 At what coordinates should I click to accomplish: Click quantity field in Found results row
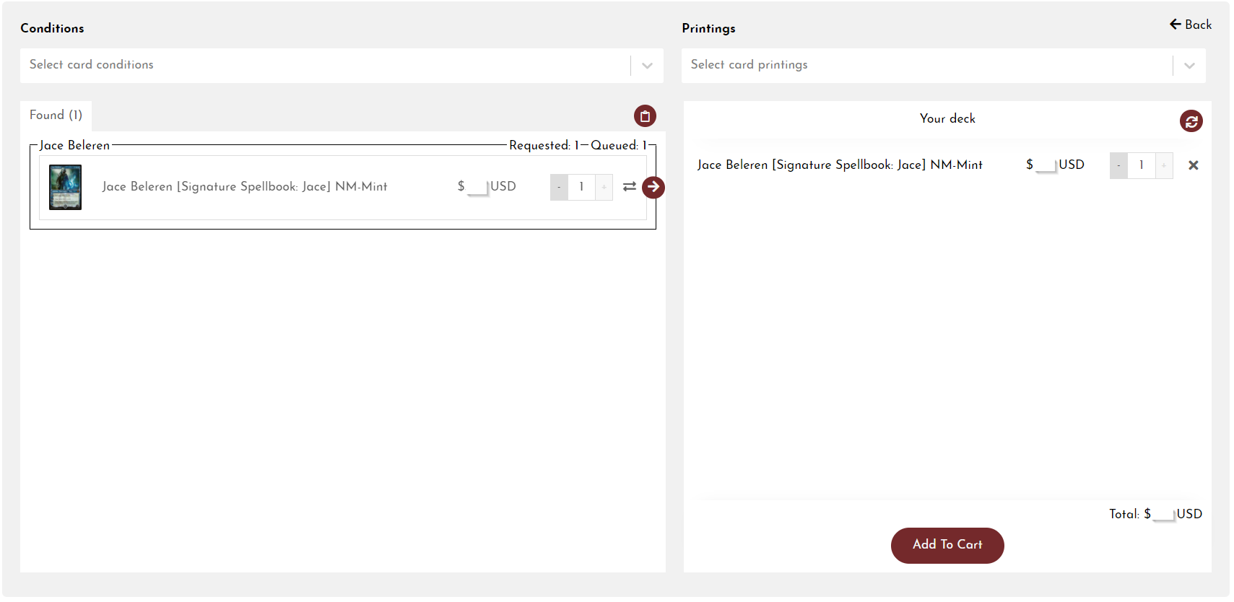(x=581, y=187)
